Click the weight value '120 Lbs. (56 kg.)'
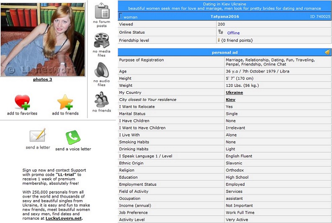The image size is (332, 223). [x=242, y=85]
